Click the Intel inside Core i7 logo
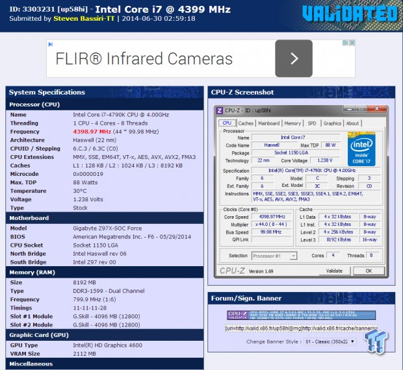403x370 pixels. pos(361,149)
